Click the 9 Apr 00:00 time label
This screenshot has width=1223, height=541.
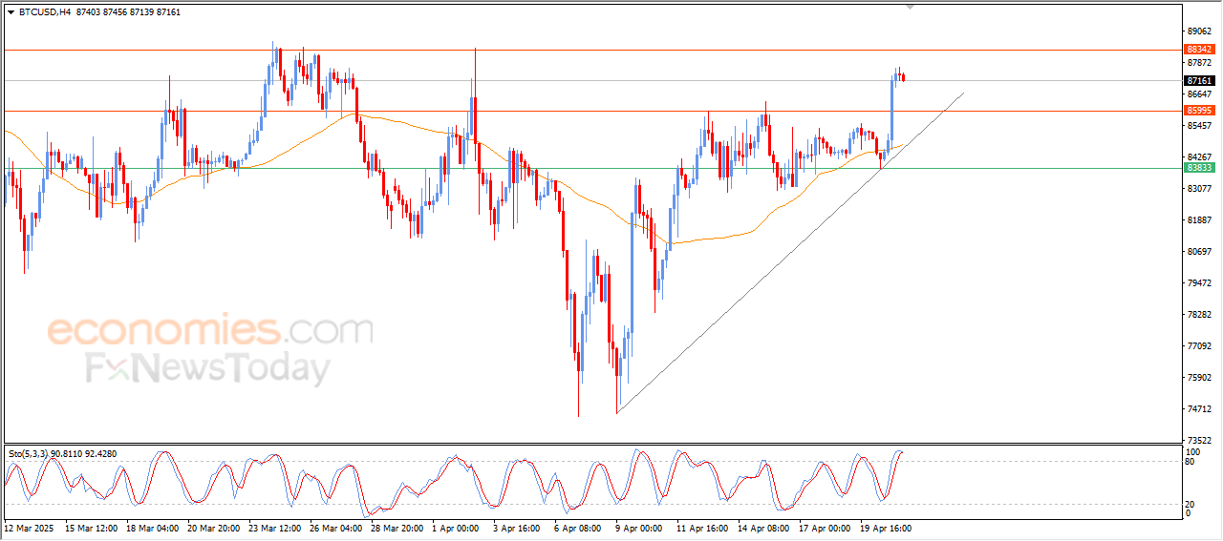[x=639, y=528]
